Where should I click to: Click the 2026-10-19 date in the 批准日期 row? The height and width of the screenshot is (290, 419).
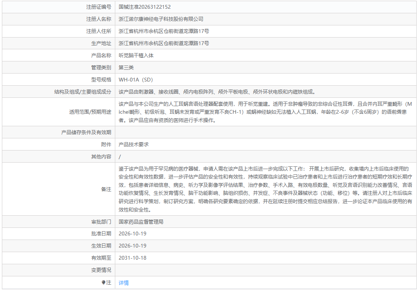tap(133, 234)
